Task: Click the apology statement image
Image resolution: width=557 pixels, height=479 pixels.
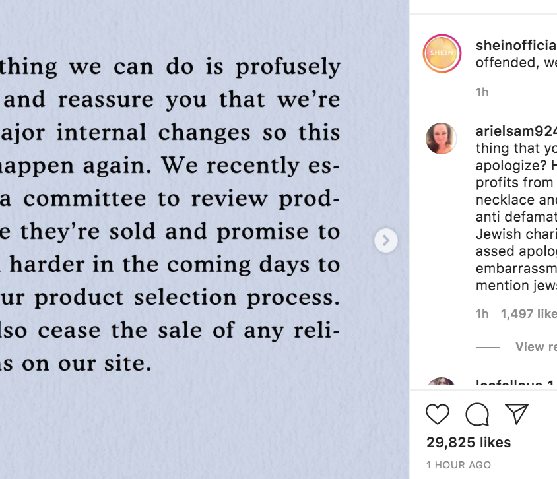Action: (x=205, y=239)
